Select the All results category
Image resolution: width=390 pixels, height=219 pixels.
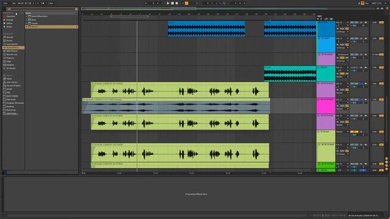coord(11,68)
